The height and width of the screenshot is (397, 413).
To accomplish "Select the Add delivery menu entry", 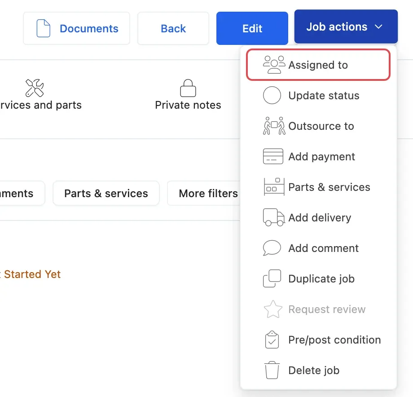I will point(318,217).
